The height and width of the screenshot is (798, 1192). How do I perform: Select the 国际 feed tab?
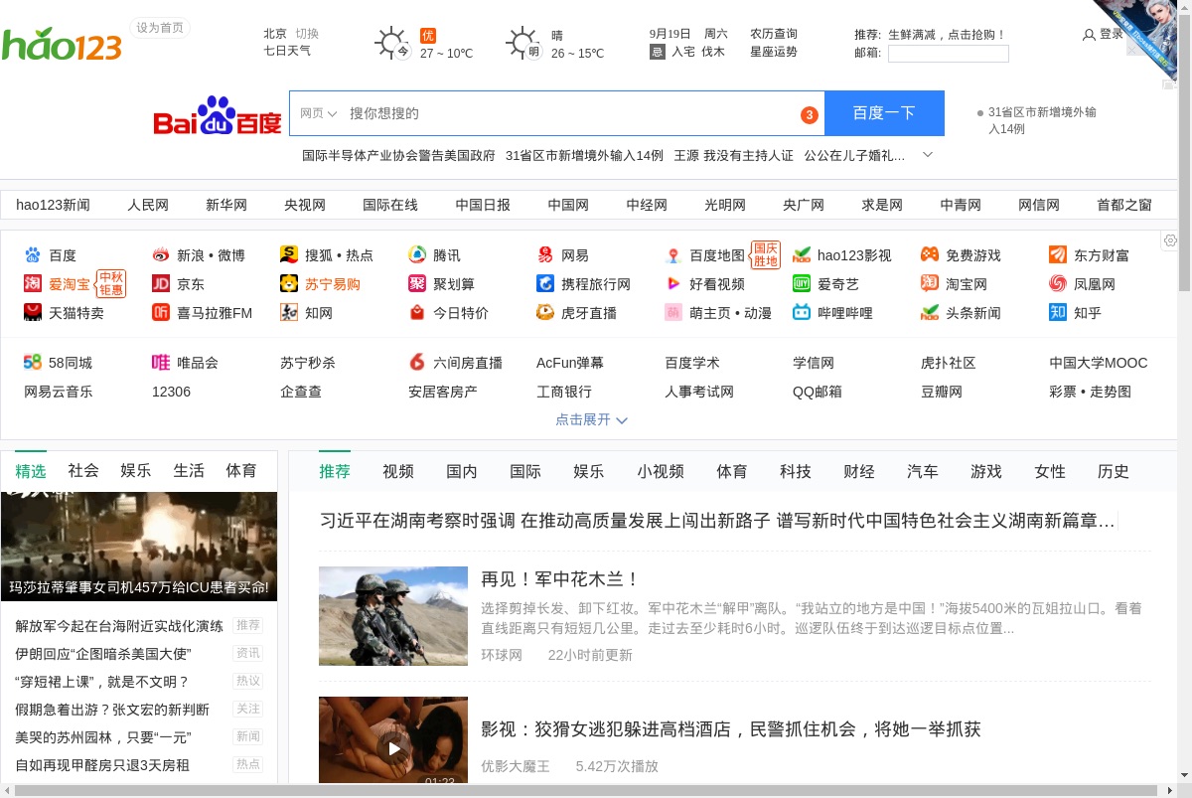point(525,471)
